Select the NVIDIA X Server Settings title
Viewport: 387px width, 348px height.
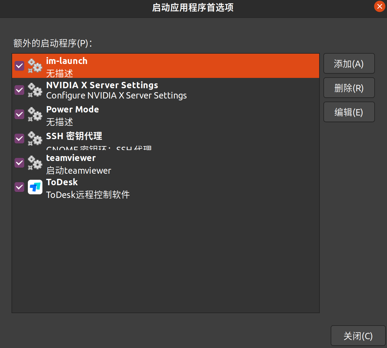[102, 85]
